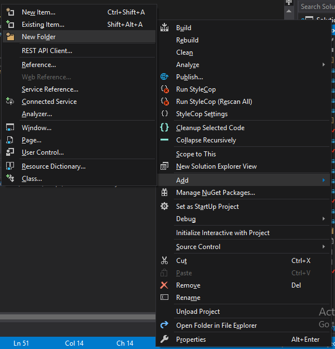Choose Connected Service entry

79,102
